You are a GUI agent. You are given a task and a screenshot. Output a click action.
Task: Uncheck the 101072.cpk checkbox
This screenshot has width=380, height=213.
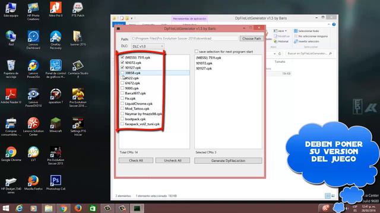[122, 62]
